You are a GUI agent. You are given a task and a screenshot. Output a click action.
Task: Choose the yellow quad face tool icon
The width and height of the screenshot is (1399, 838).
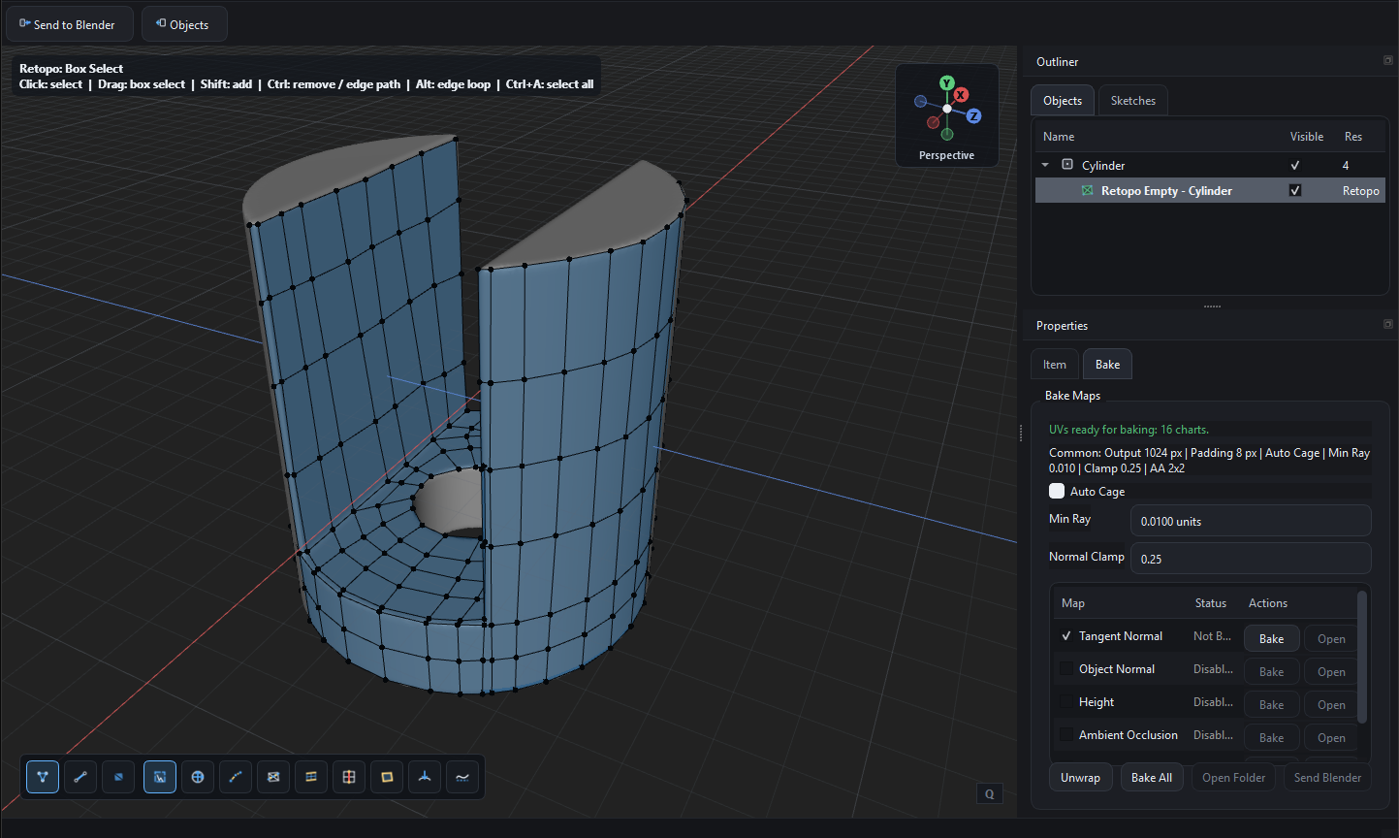coord(387,777)
